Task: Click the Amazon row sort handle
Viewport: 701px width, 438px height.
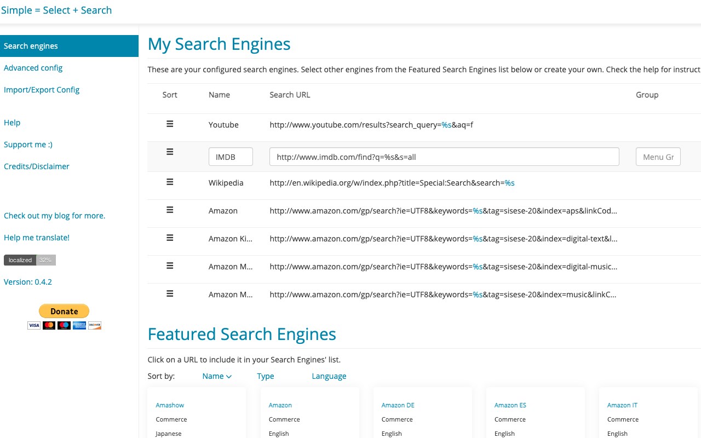Action: 170,210
